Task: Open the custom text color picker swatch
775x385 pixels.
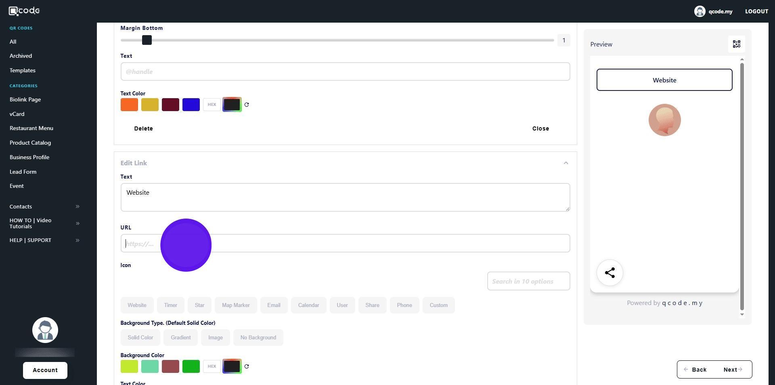Action: click(x=232, y=105)
